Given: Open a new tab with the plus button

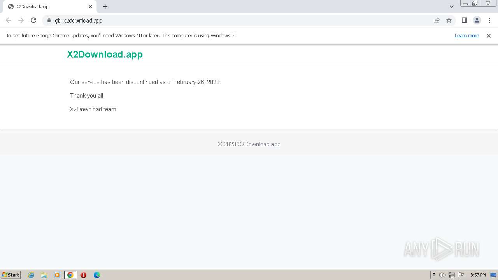Looking at the screenshot, I should coord(105,7).
